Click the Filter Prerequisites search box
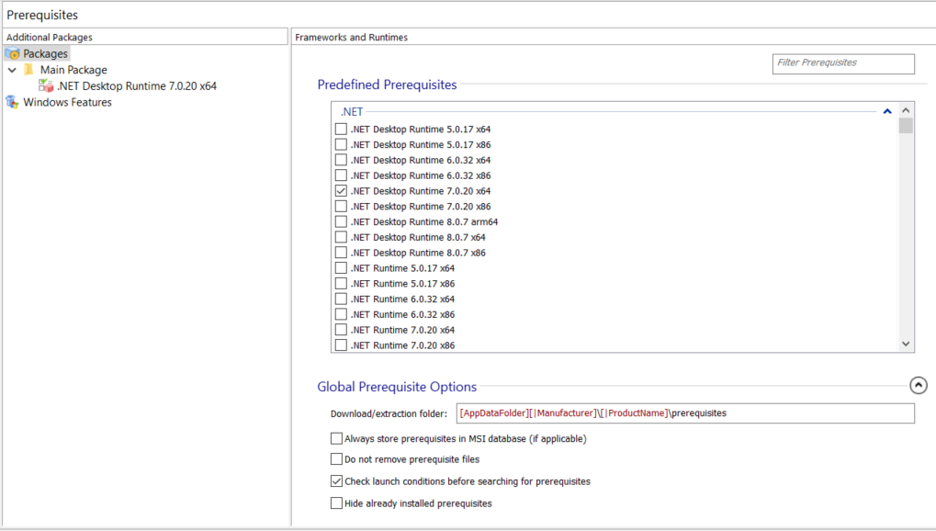This screenshot has height=531, width=936. pos(843,63)
